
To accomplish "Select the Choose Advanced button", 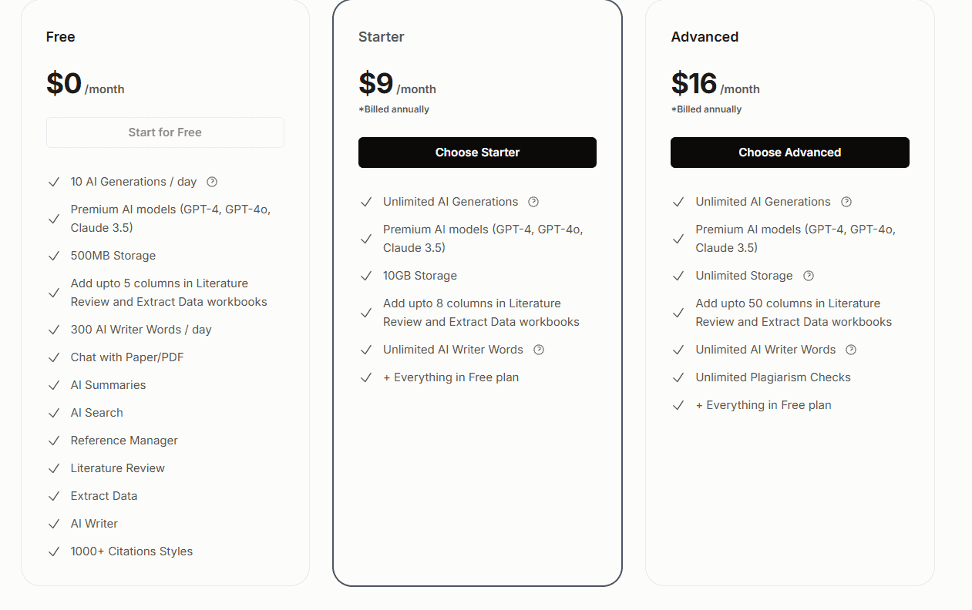I will coord(789,152).
